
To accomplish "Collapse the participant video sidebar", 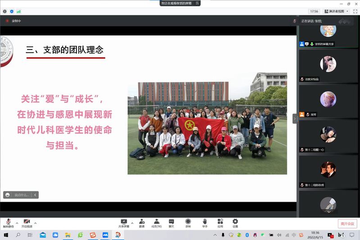I will pyautogui.click(x=295, y=118).
